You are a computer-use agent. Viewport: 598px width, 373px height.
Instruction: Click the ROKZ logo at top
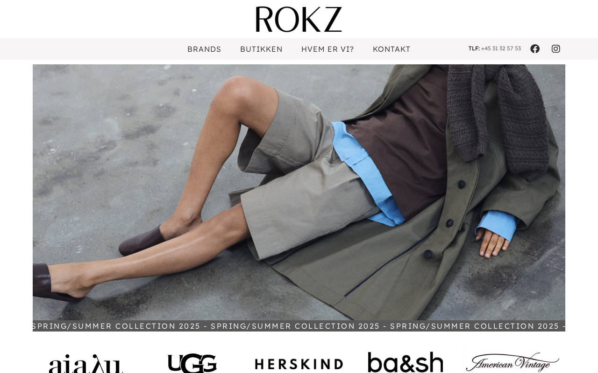click(299, 19)
